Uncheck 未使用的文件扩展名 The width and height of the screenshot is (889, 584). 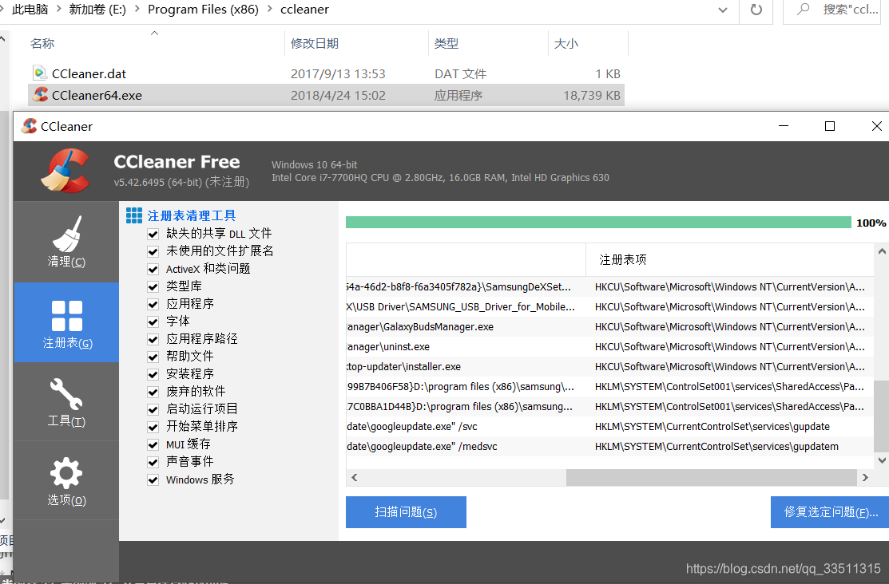(153, 251)
